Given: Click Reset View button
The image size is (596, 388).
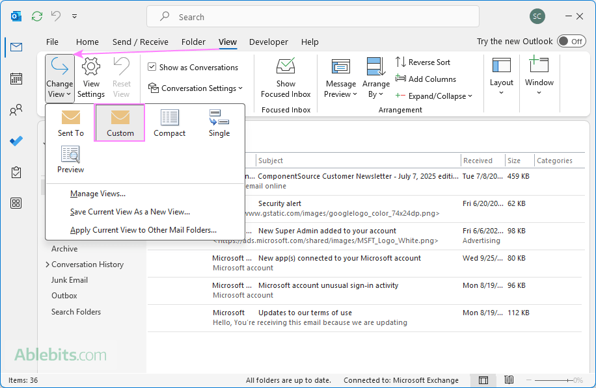Looking at the screenshot, I should pyautogui.click(x=121, y=78).
